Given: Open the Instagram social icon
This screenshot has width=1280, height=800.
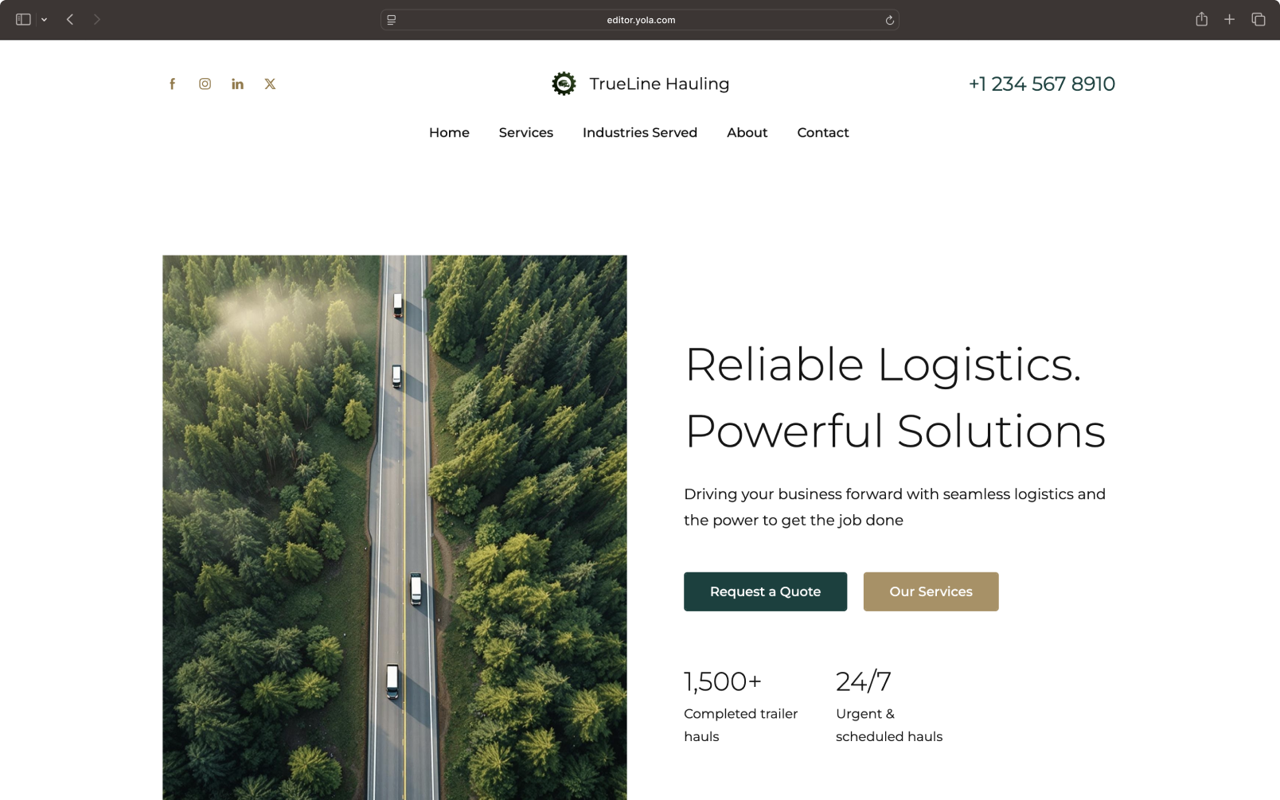Looking at the screenshot, I should [x=205, y=84].
